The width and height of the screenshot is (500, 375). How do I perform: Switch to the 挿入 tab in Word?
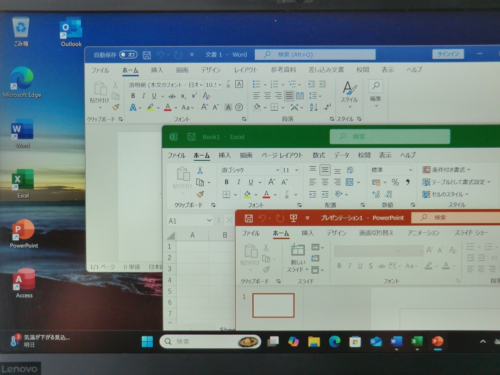click(x=156, y=70)
